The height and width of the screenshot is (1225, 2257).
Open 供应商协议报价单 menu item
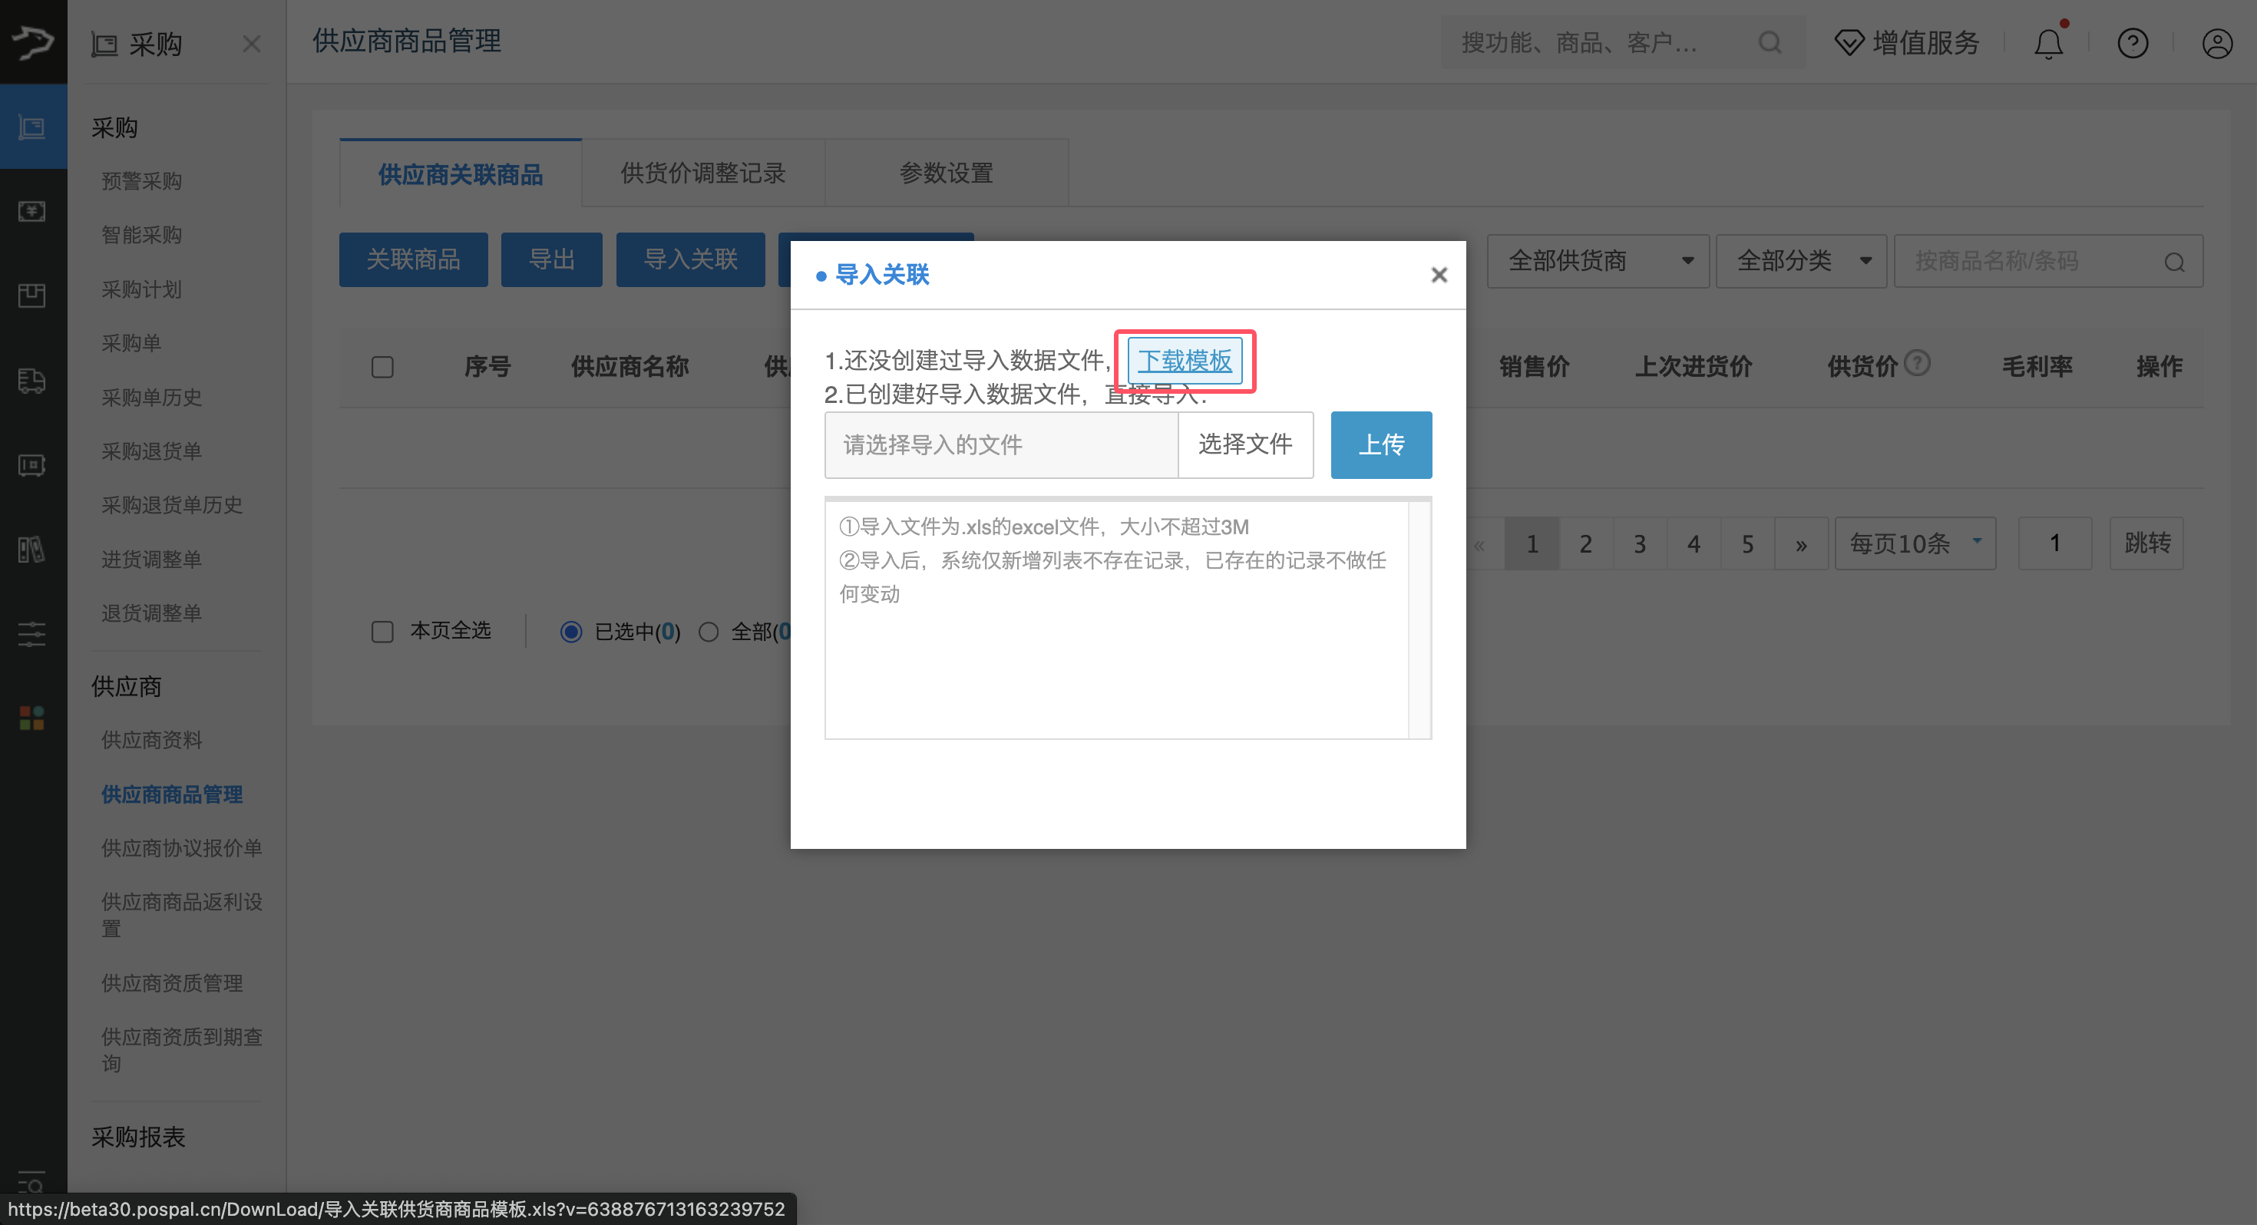coord(181,848)
